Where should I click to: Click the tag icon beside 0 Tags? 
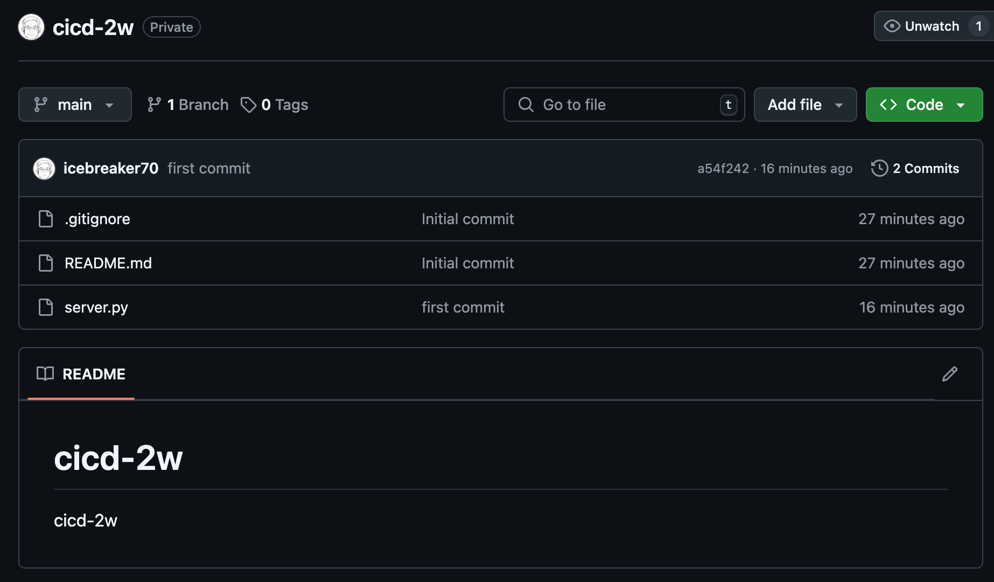click(248, 105)
